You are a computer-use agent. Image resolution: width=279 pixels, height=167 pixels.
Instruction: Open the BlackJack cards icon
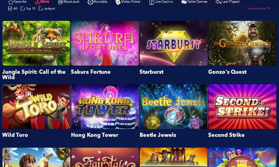coord(60,2)
